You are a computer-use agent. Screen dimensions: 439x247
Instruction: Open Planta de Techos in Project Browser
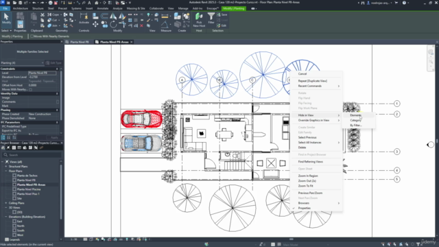click(x=27, y=176)
